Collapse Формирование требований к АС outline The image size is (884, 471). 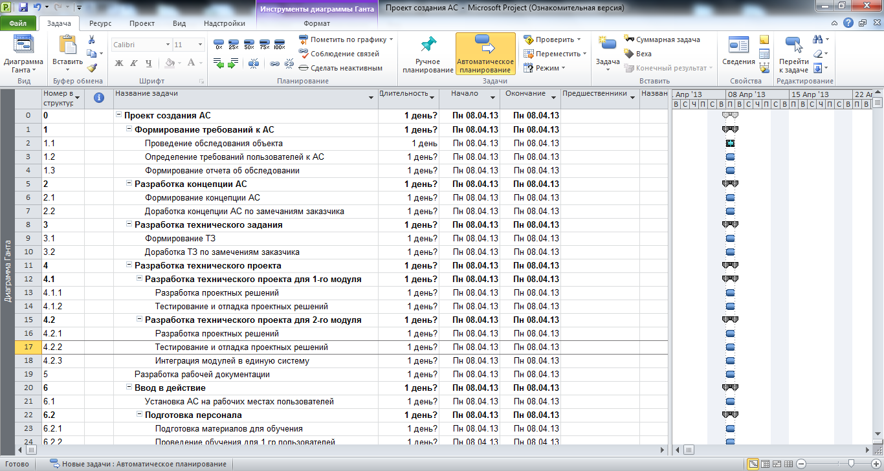tap(129, 129)
